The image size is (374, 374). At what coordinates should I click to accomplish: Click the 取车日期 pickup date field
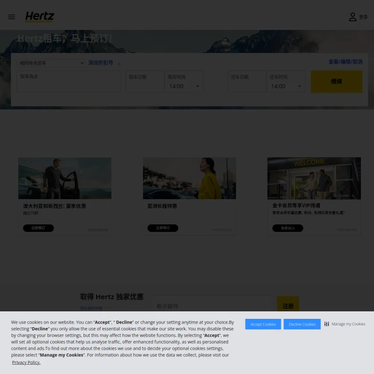coord(145,81)
